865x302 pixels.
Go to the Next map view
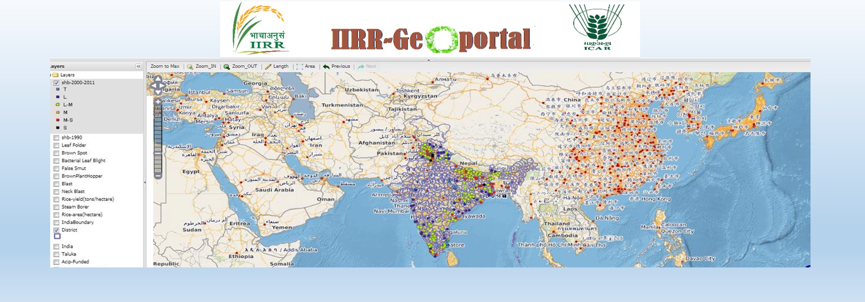tap(367, 67)
